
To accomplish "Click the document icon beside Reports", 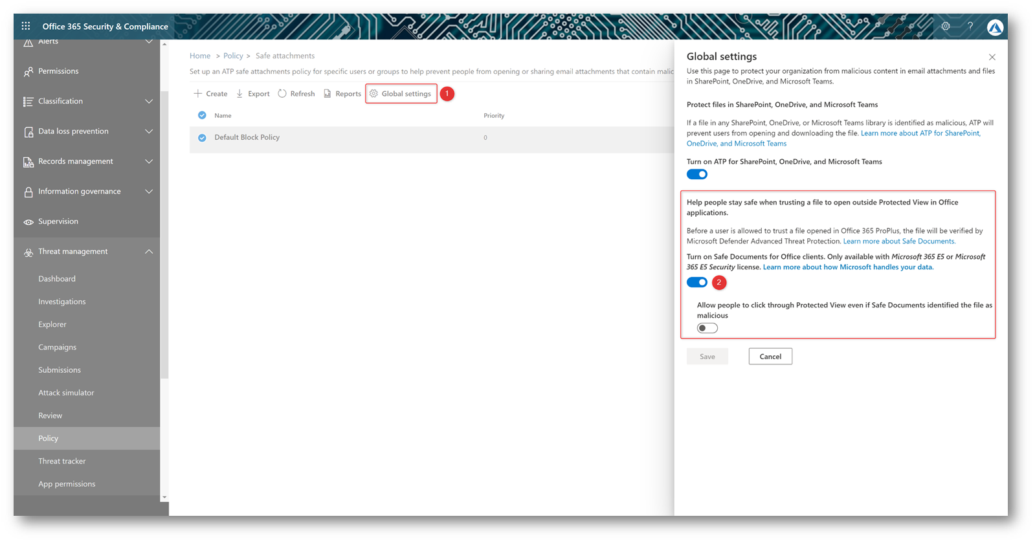I will point(328,94).
